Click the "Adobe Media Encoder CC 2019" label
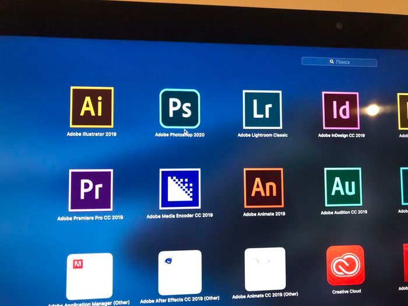 coord(180,216)
